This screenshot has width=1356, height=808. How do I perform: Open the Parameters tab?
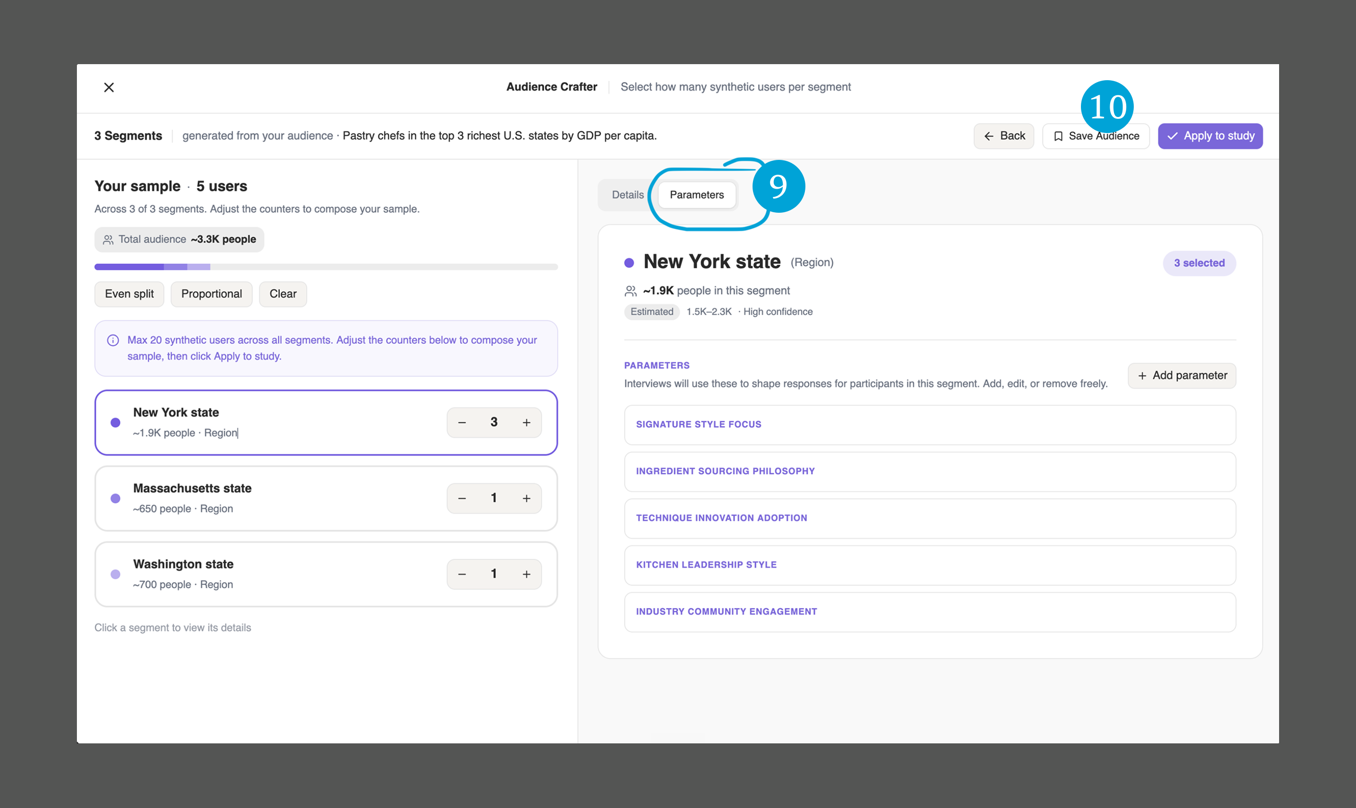pos(696,195)
